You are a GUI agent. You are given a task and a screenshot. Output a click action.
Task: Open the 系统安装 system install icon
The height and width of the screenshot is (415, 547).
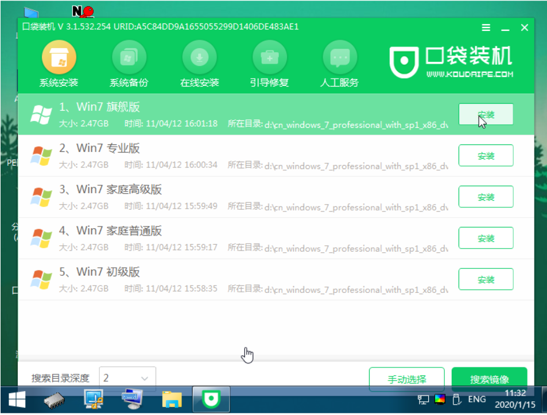(59, 57)
